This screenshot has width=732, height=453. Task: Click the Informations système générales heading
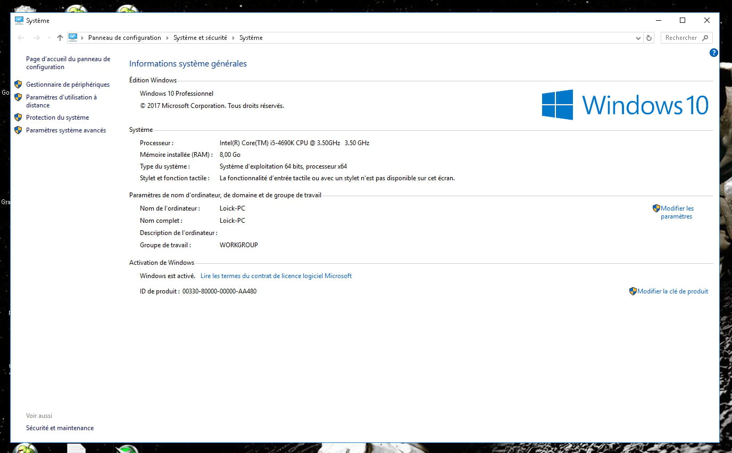coord(188,64)
